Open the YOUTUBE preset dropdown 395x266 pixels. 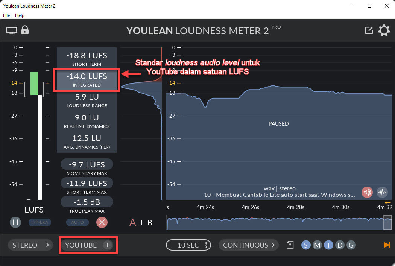tap(81, 245)
